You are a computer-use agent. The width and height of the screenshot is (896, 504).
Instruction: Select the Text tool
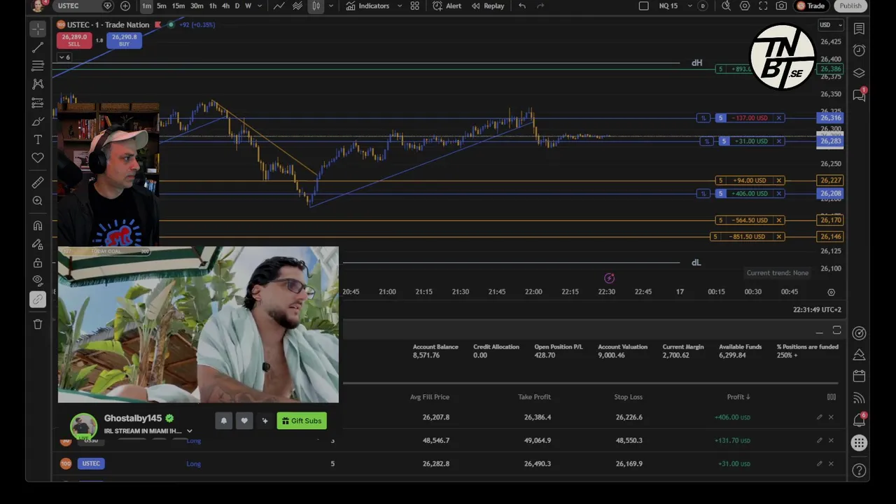tap(38, 140)
